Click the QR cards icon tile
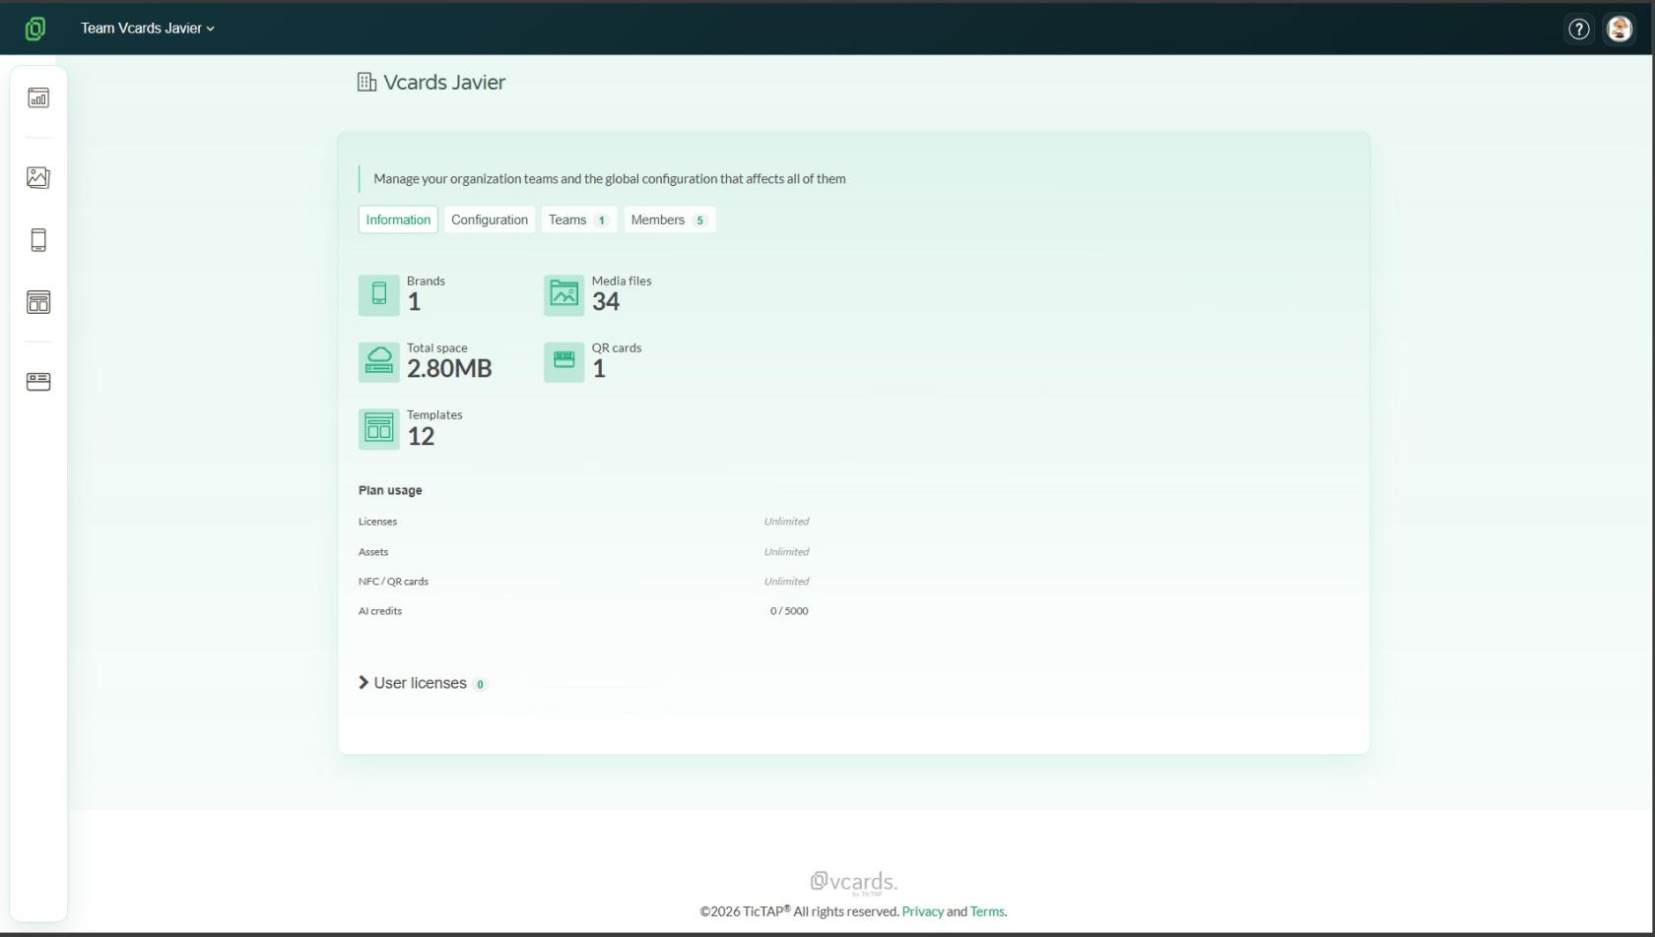 564,362
